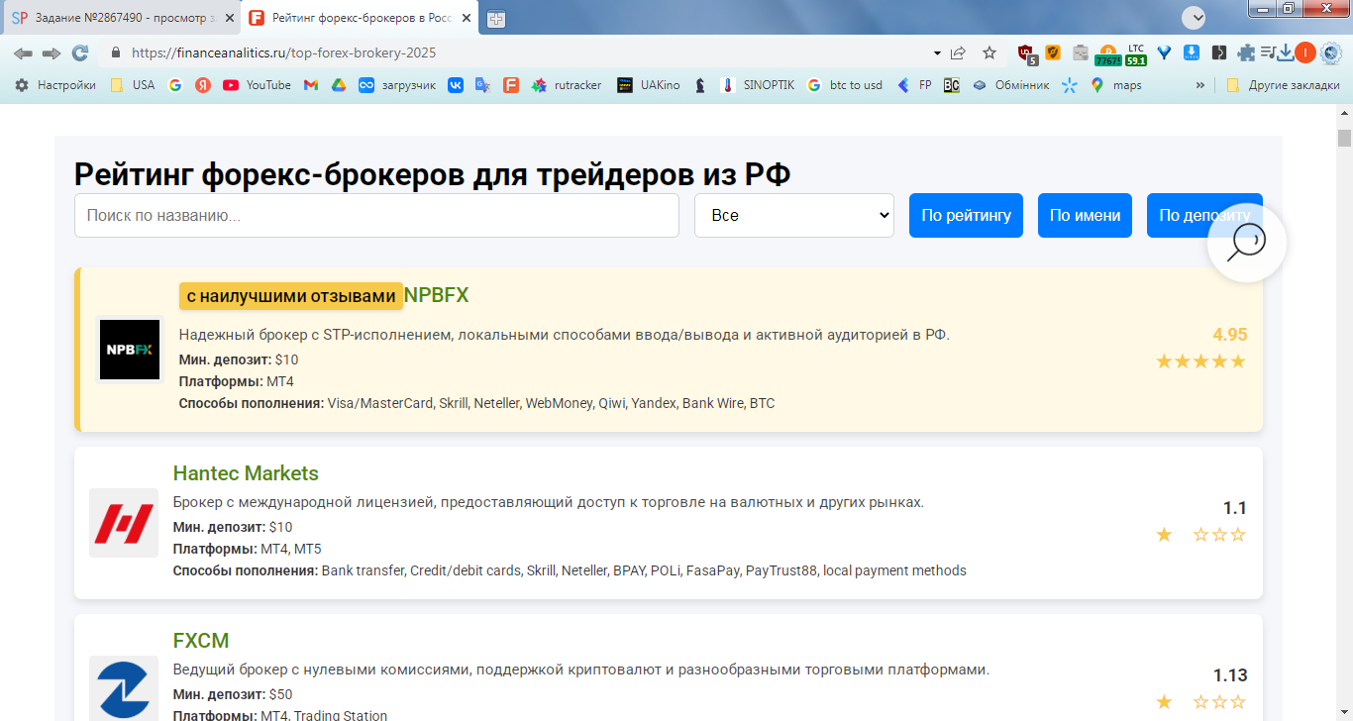Open the BC bookmark icon
The height and width of the screenshot is (721, 1353).
(951, 85)
